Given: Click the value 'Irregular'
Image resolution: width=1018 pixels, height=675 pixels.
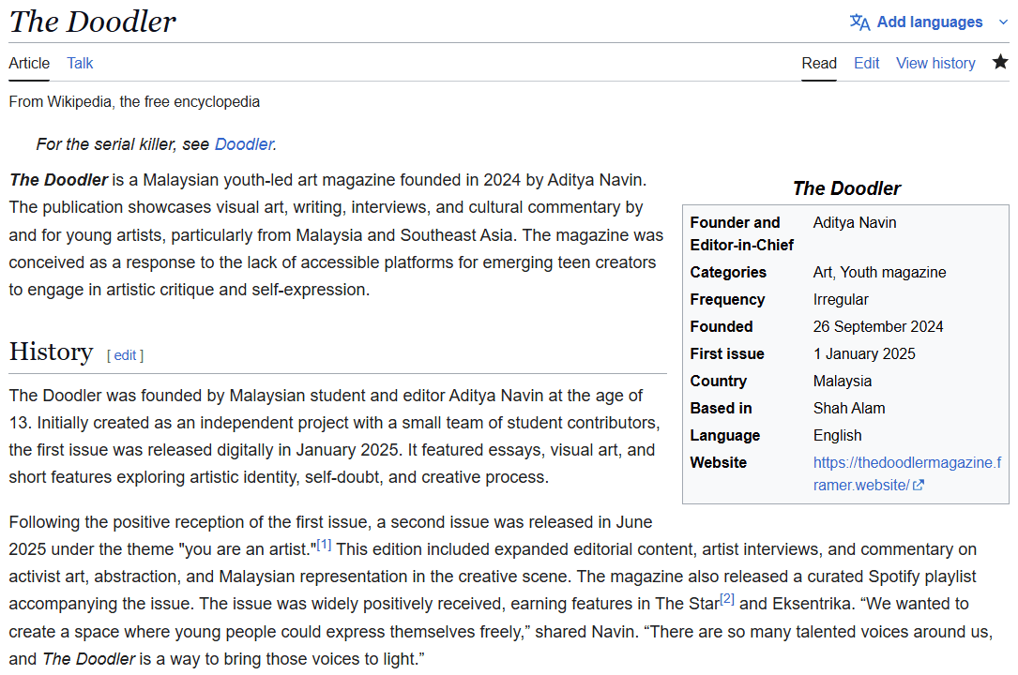Looking at the screenshot, I should [841, 300].
